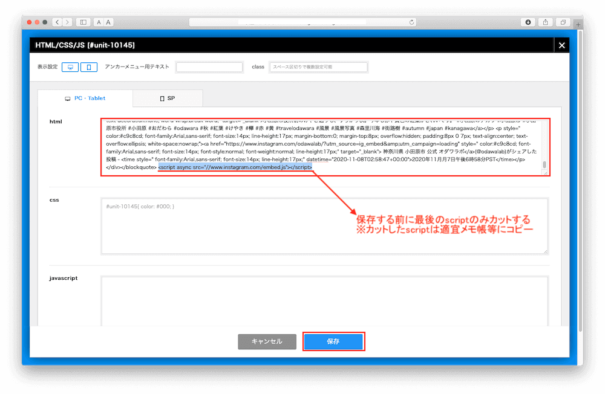This screenshot has height=394, width=605.
Task: Click the css textarea resize handle corner
Action: point(545,252)
